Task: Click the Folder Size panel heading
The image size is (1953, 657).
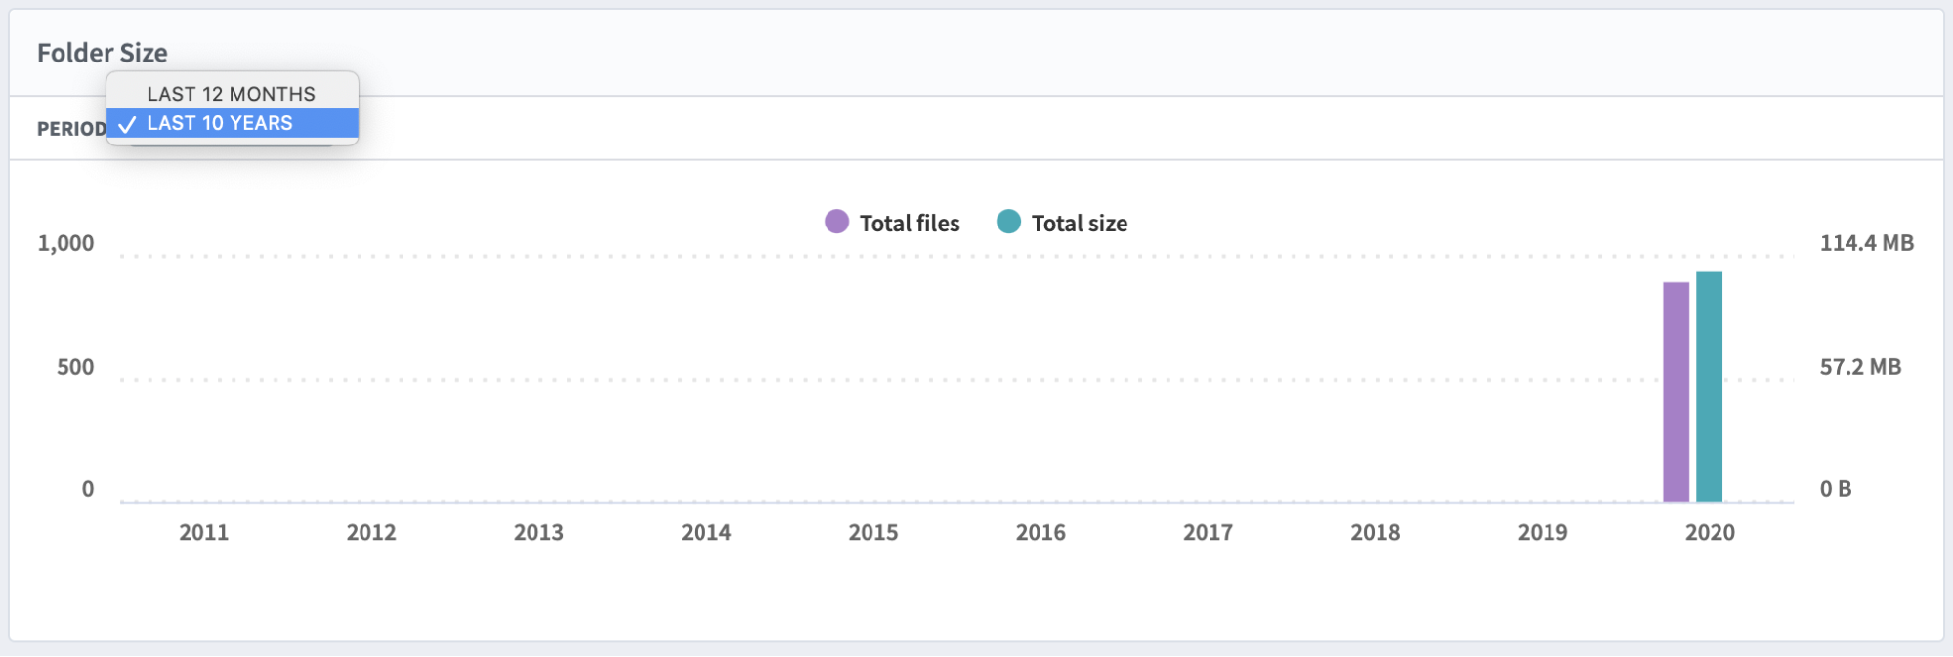Action: pos(103,53)
